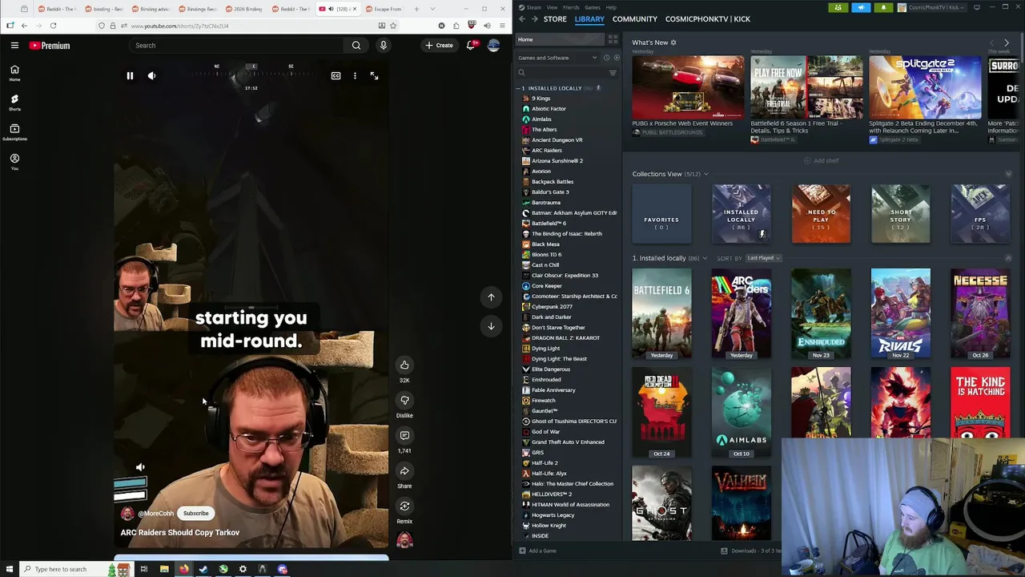Bookmark the page with the star icon
The image size is (1025, 577).
coord(393,26)
